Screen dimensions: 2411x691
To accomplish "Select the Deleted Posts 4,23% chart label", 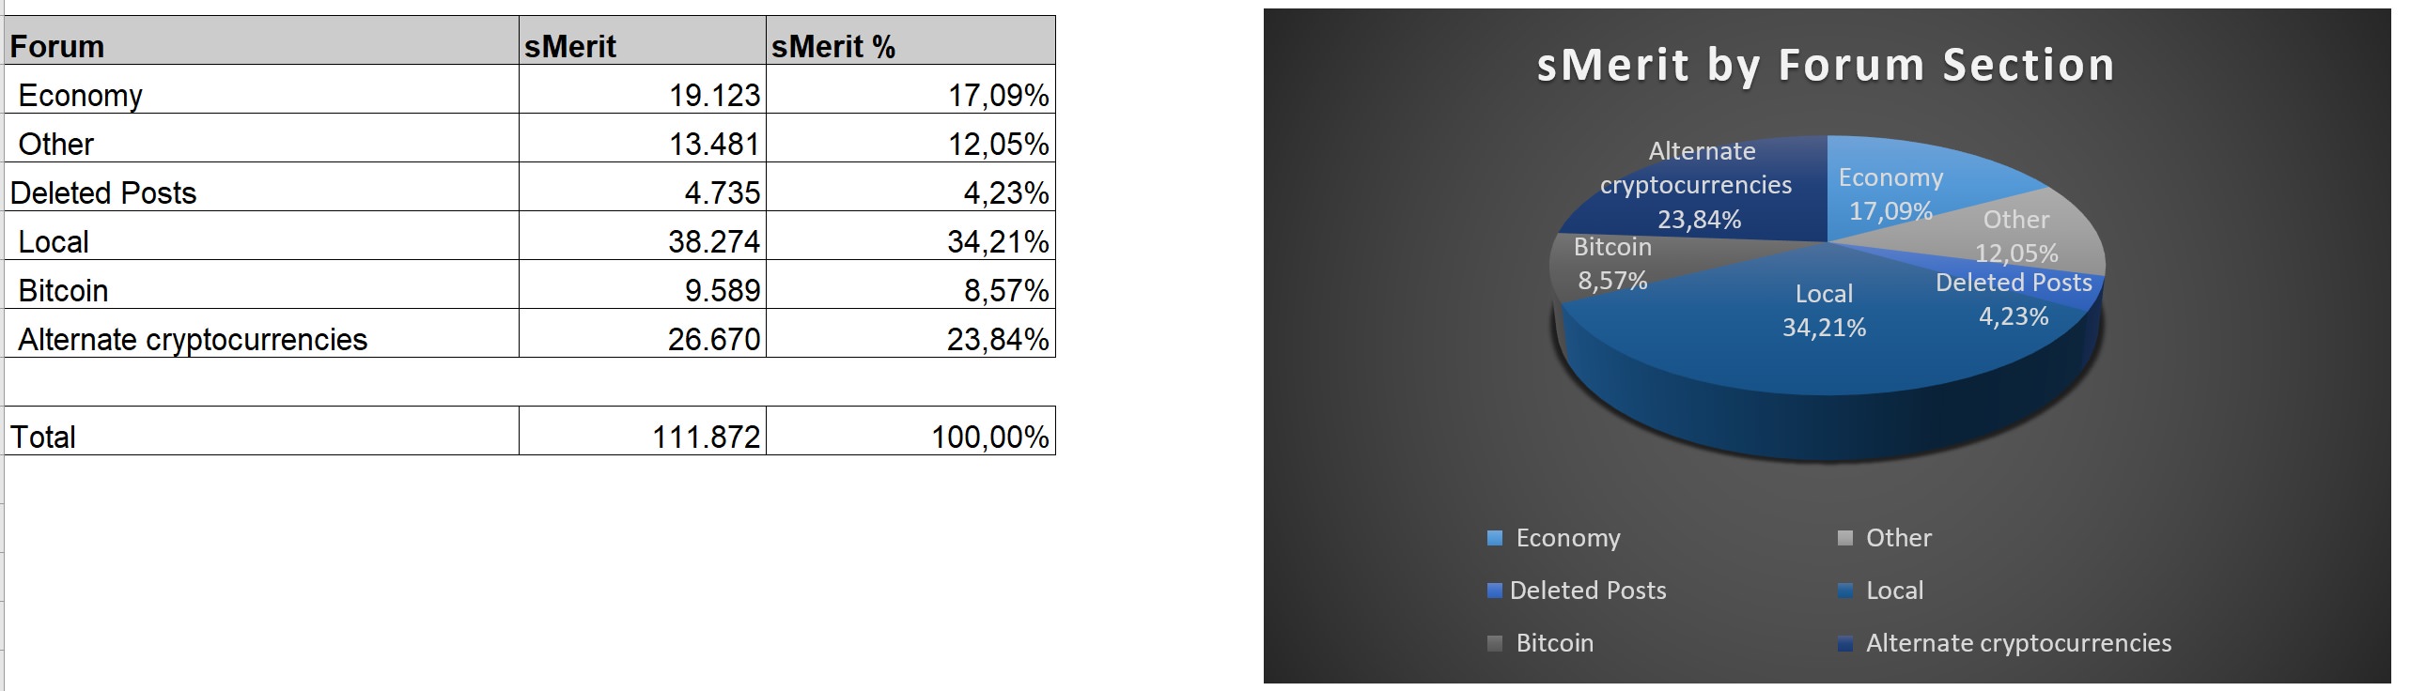I will [2014, 299].
